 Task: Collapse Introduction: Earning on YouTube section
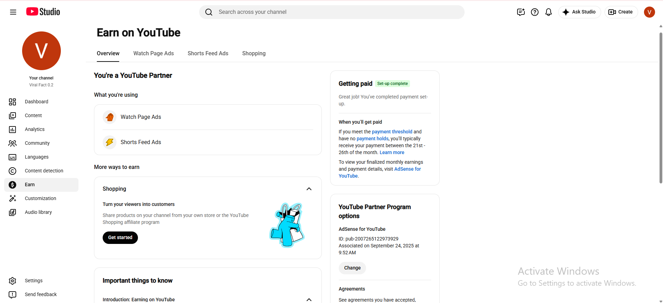click(309, 300)
